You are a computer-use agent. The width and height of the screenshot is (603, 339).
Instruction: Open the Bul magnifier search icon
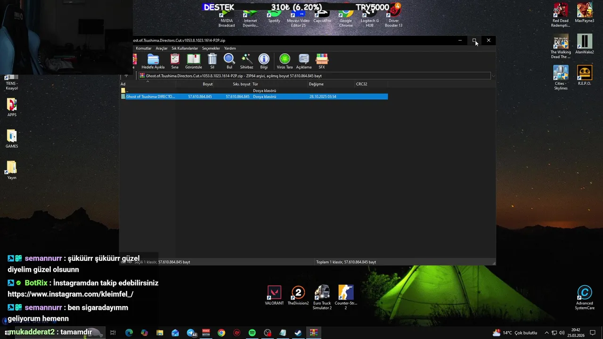tap(229, 61)
